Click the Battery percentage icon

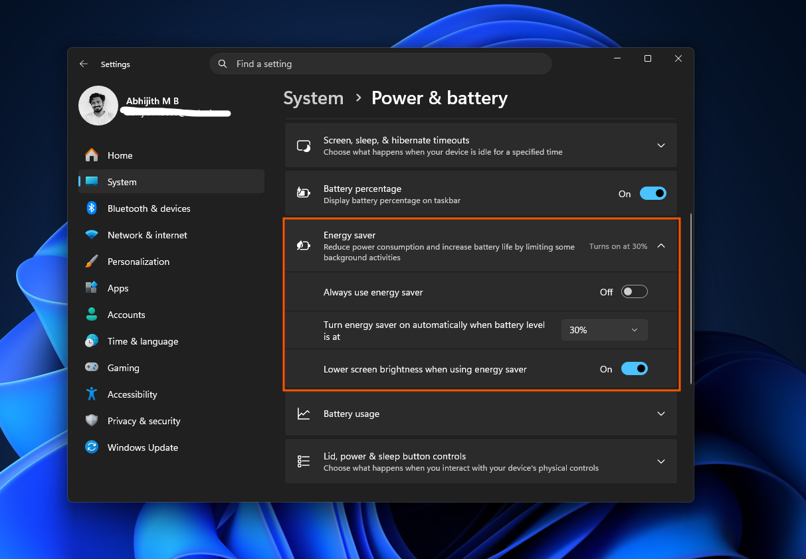click(304, 194)
